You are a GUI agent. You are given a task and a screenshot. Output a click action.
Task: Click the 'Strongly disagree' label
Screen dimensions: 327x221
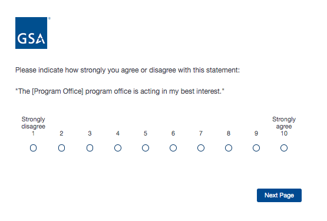[34, 123]
